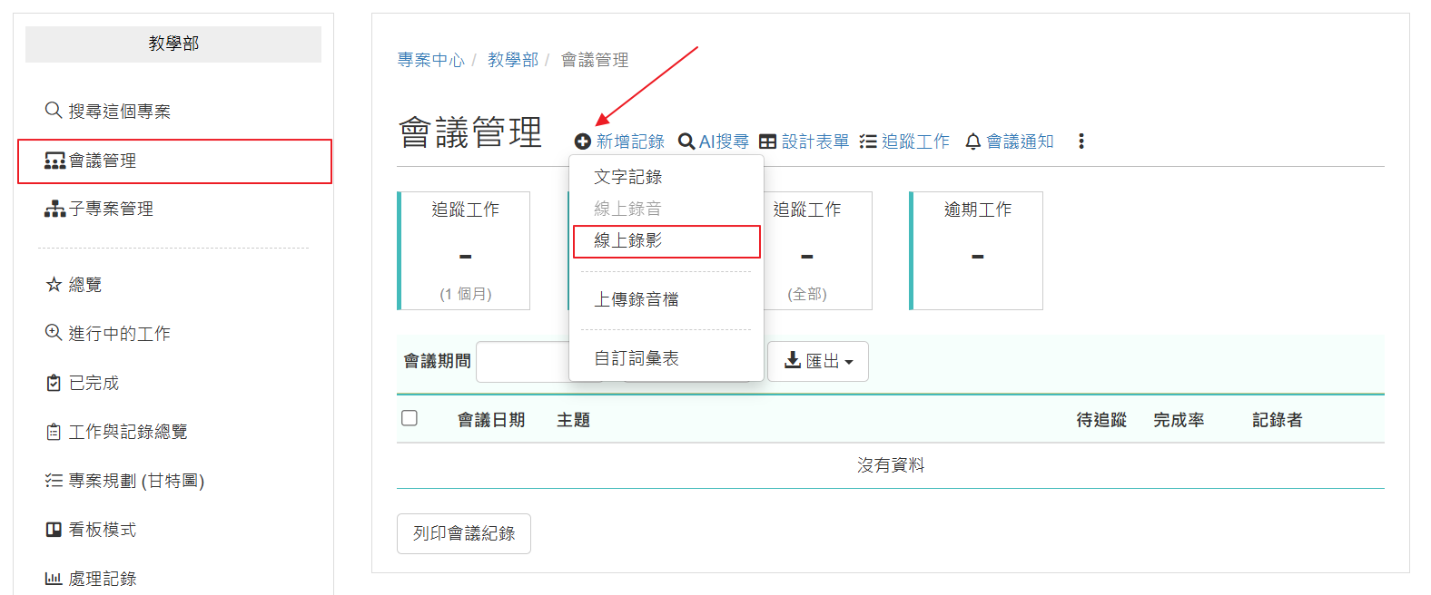1431x595 pixels.
Task: Open the 匯出 export dropdown
Action: [x=818, y=361]
